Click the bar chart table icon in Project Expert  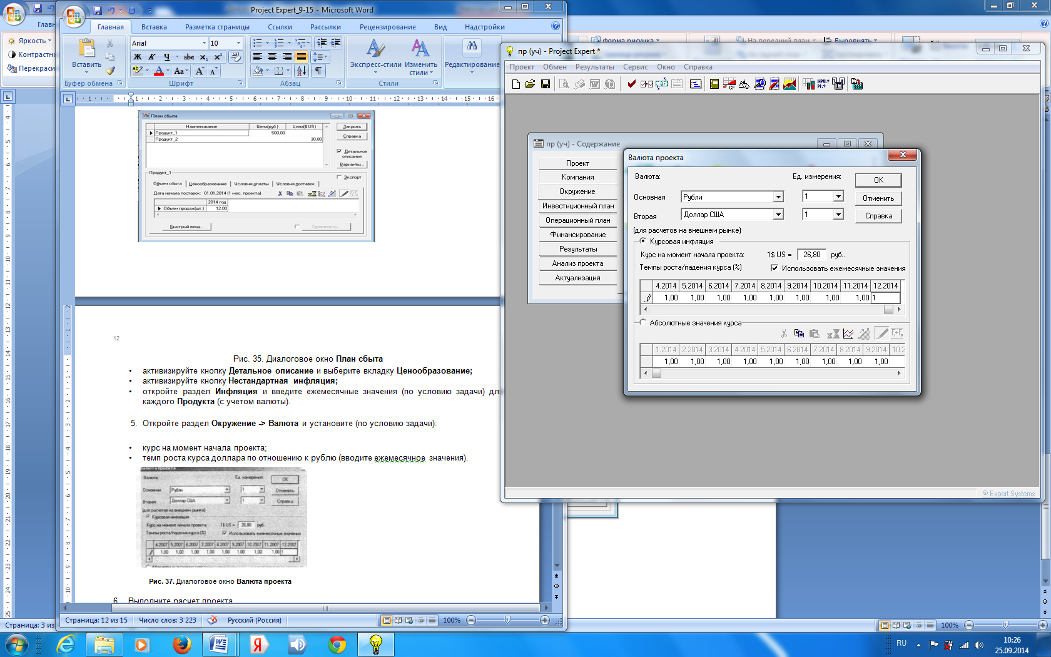808,84
